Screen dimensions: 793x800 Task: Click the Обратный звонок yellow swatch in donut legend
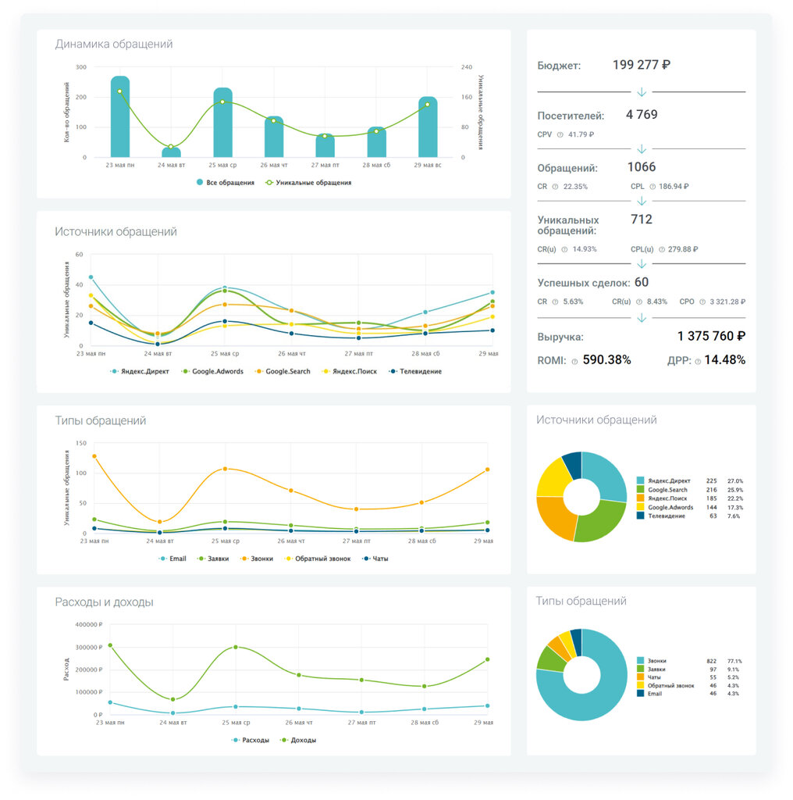(641, 685)
